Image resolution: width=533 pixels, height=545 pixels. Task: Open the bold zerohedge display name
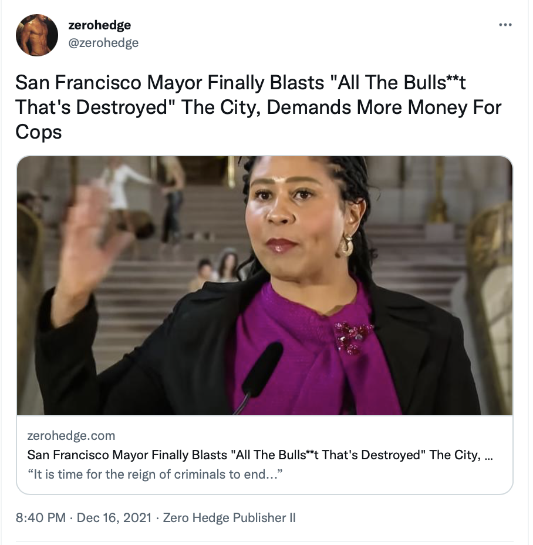coord(99,25)
